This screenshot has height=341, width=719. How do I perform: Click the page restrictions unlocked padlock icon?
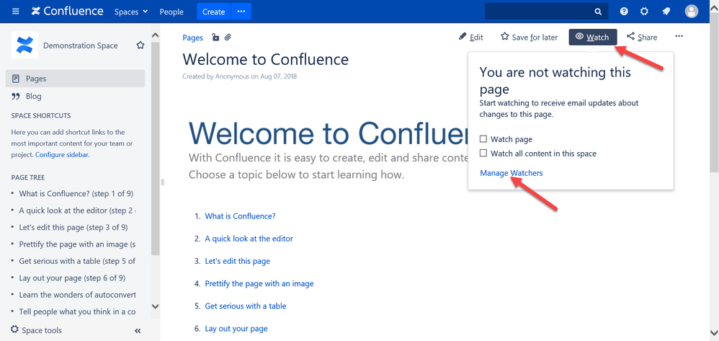pyautogui.click(x=215, y=37)
